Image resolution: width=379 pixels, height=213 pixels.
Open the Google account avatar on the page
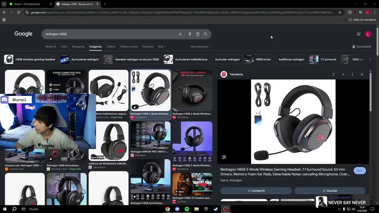click(x=368, y=34)
